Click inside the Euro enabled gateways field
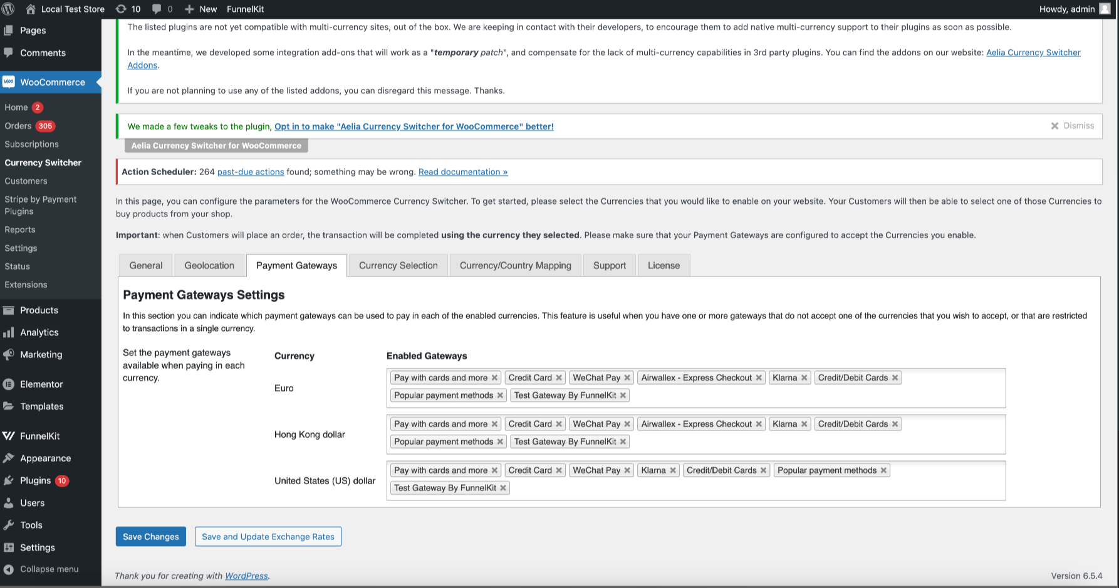The image size is (1119, 588). point(815,395)
